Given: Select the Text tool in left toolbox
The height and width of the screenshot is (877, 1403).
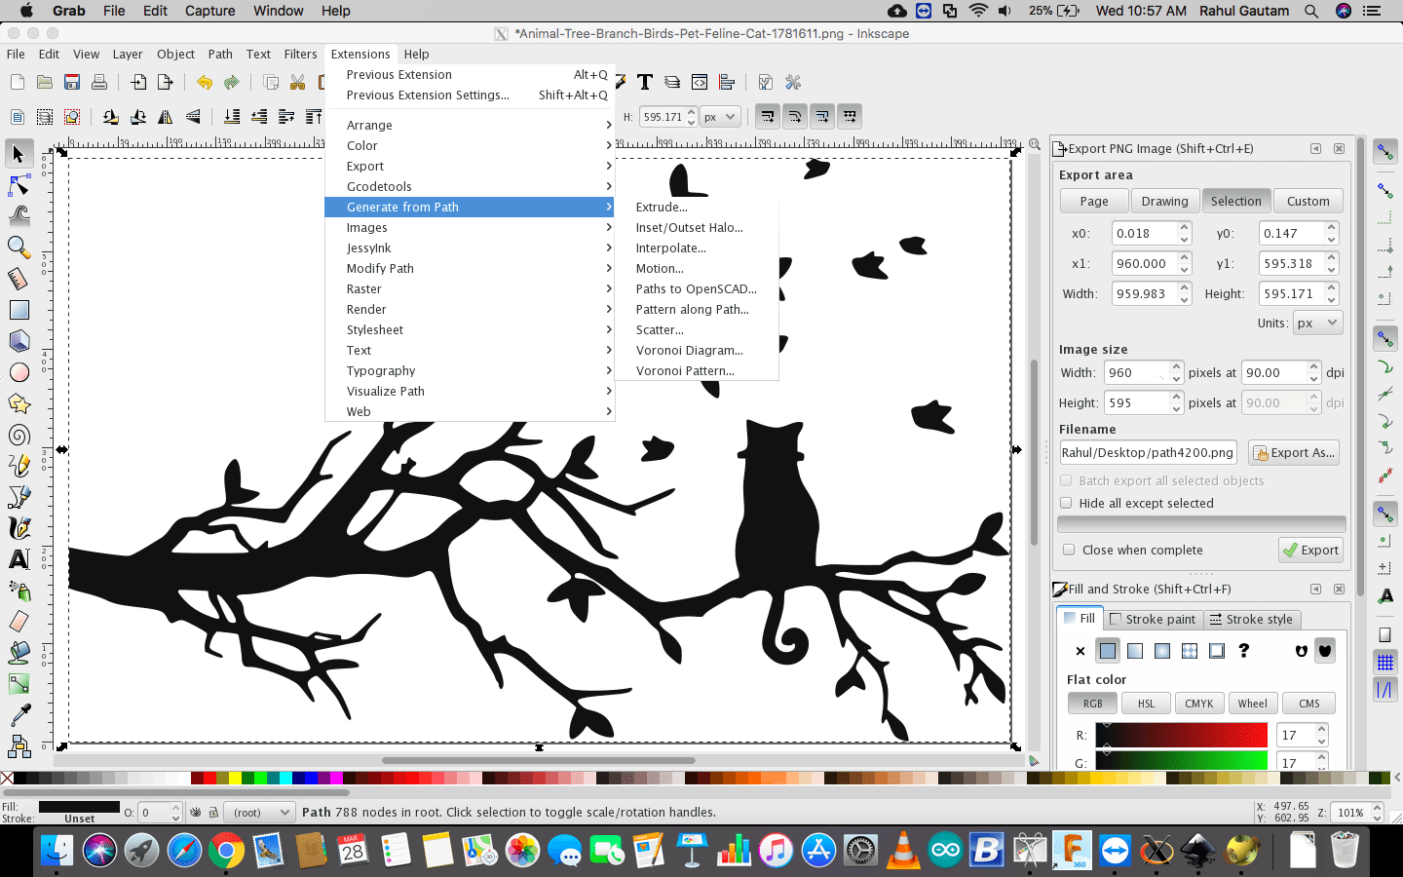Looking at the screenshot, I should pyautogui.click(x=19, y=559).
